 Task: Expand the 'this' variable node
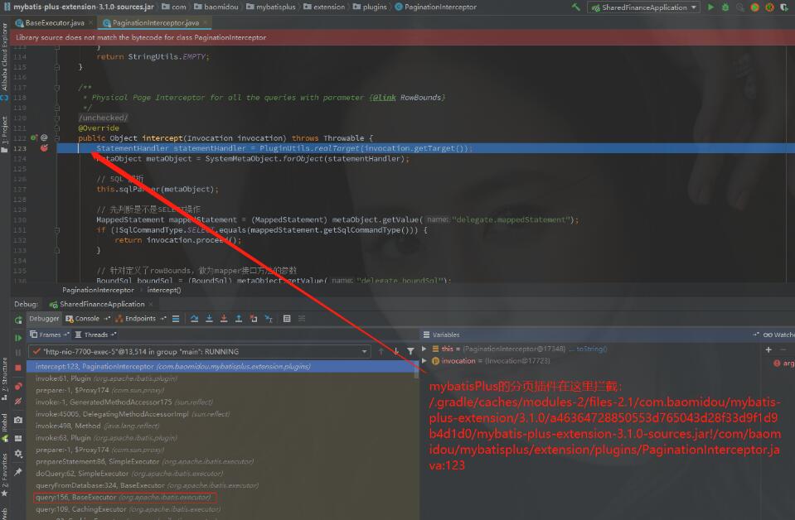tap(424, 349)
